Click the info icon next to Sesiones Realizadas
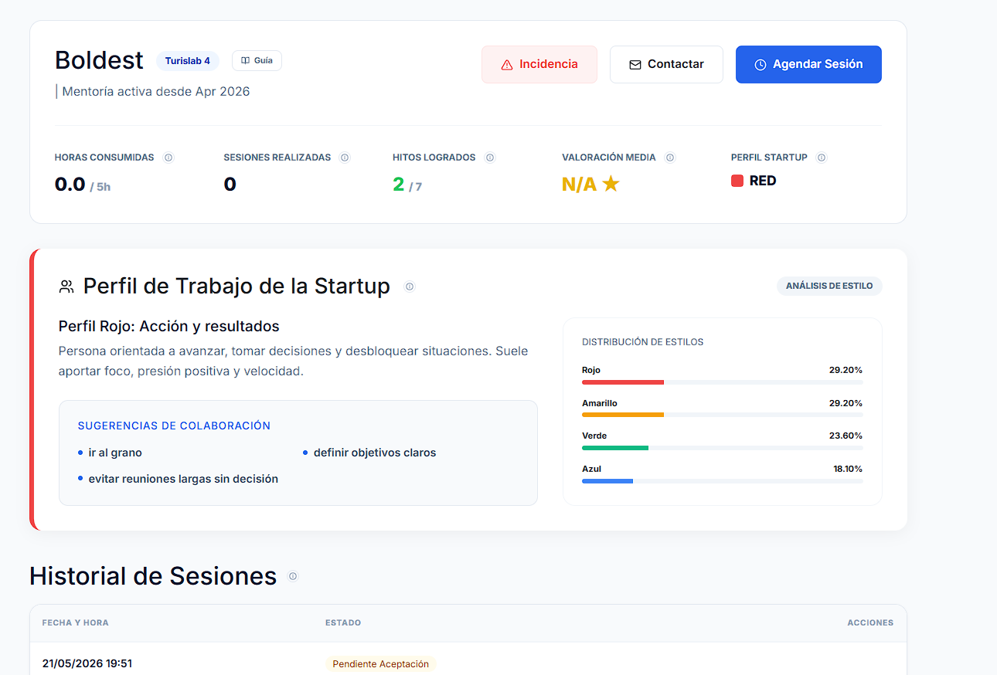This screenshot has height=675, width=997. click(345, 158)
